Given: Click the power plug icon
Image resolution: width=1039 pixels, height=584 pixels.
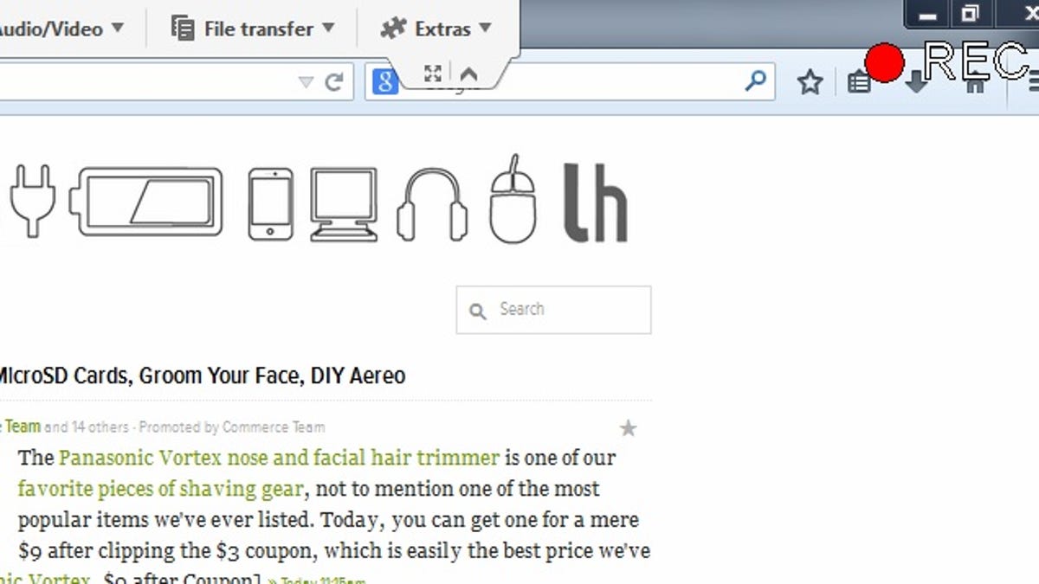Looking at the screenshot, I should point(33,201).
